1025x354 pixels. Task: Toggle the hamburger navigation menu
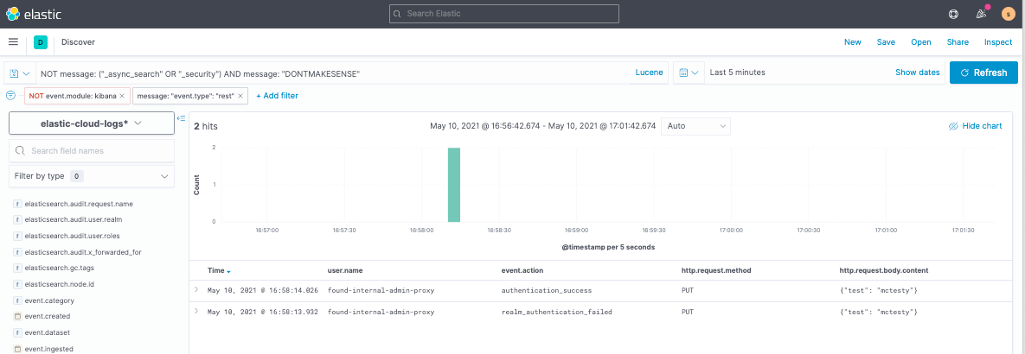(13, 41)
